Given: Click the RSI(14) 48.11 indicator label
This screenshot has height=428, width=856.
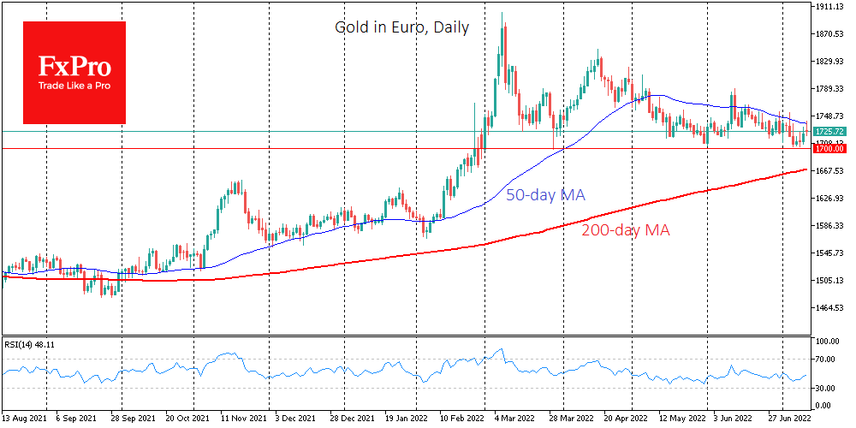Looking at the screenshot, I should pyautogui.click(x=30, y=343).
